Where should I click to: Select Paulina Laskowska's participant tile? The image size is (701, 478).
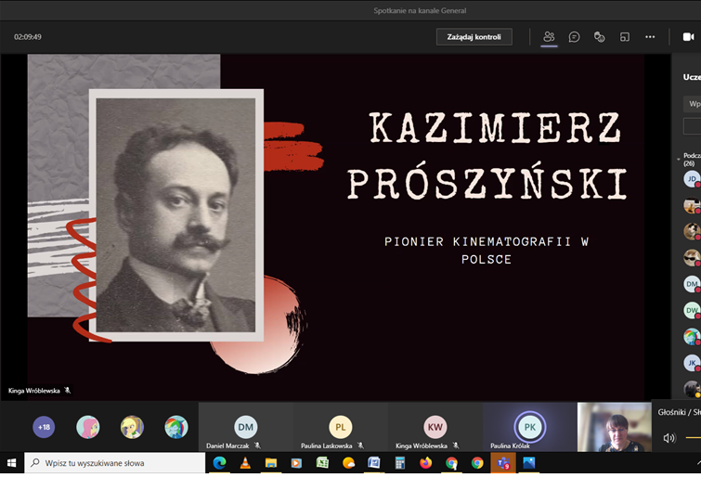[340, 427]
